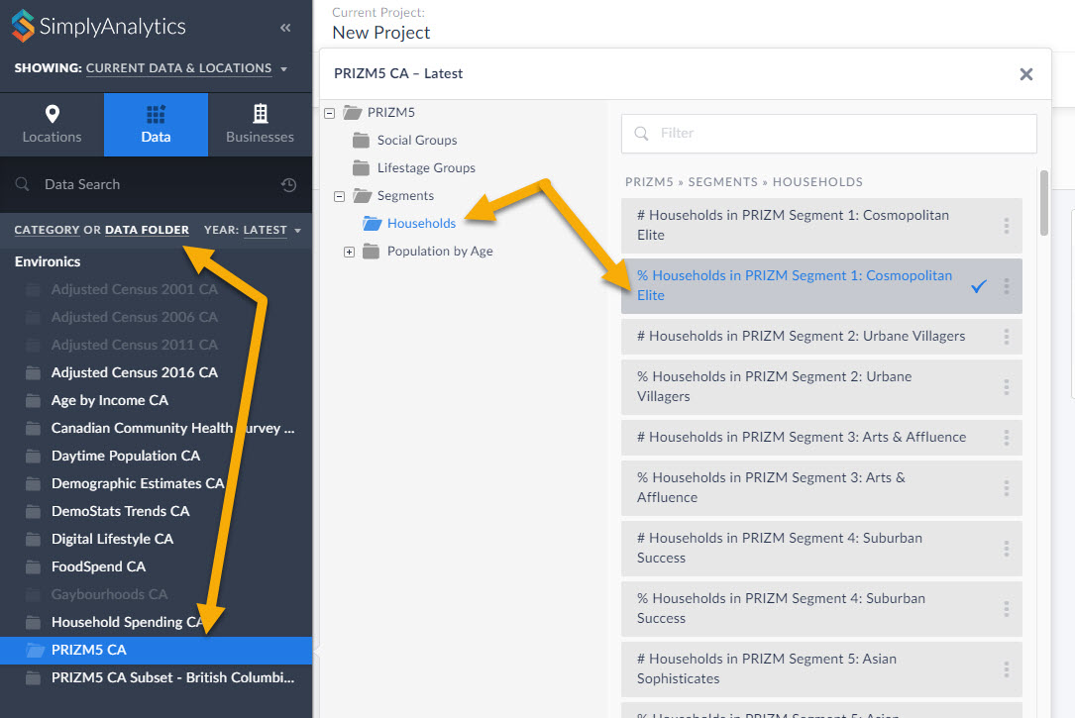
Task: Open options menu for # Segment 1: Cosmopolitan Elite
Action: [1007, 226]
